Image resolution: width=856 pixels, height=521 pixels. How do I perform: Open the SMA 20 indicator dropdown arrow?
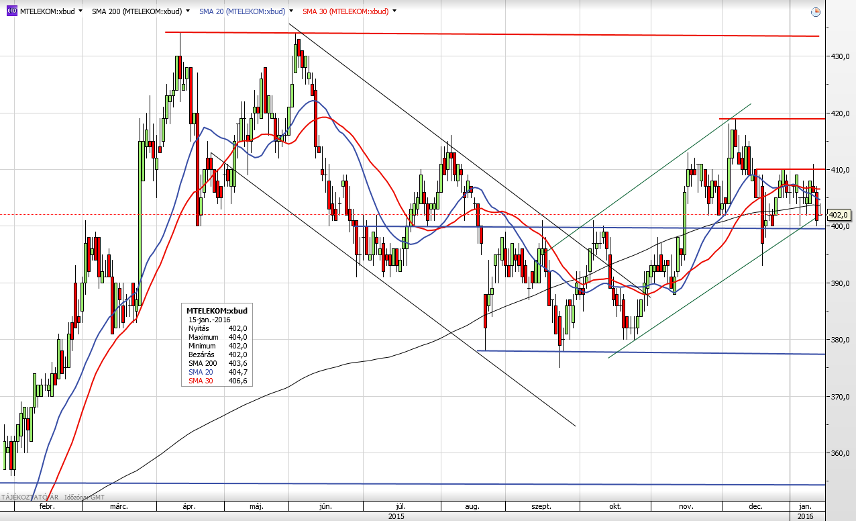click(x=290, y=11)
